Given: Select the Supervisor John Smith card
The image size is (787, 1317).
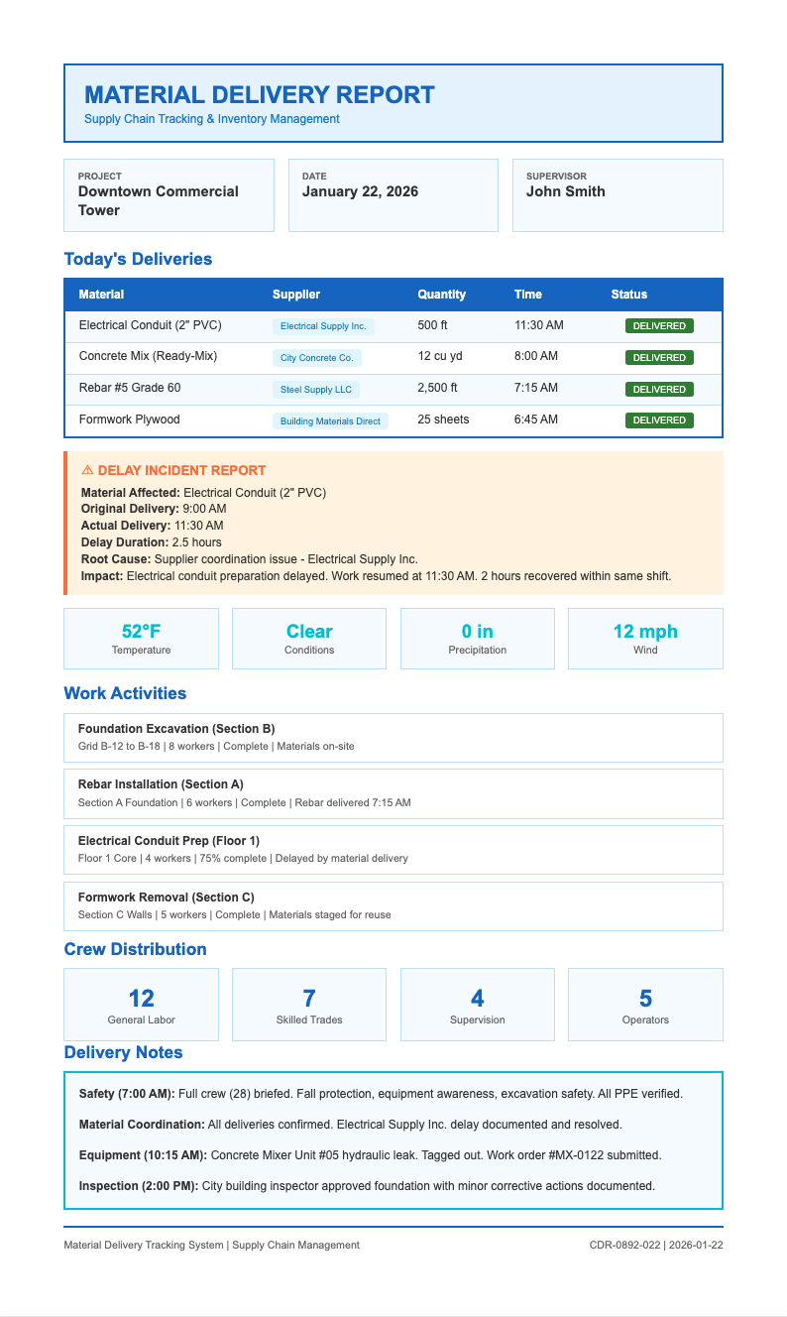Looking at the screenshot, I should (x=617, y=194).
